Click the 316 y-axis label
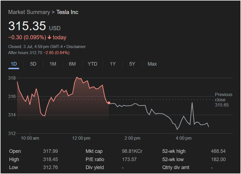This screenshot has width=241, height=174. tap(12, 96)
